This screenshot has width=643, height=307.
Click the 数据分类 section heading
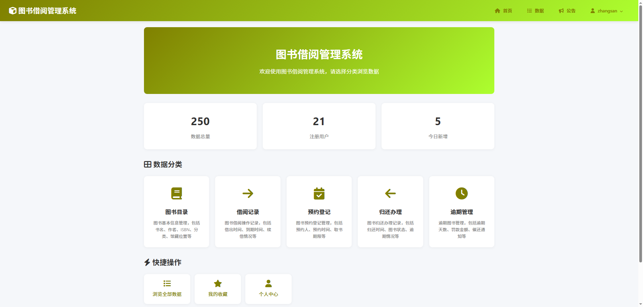point(168,164)
